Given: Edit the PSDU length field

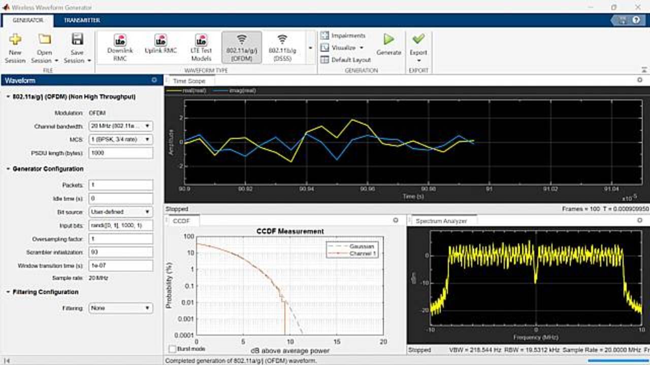Looking at the screenshot, I should pyautogui.click(x=120, y=153).
